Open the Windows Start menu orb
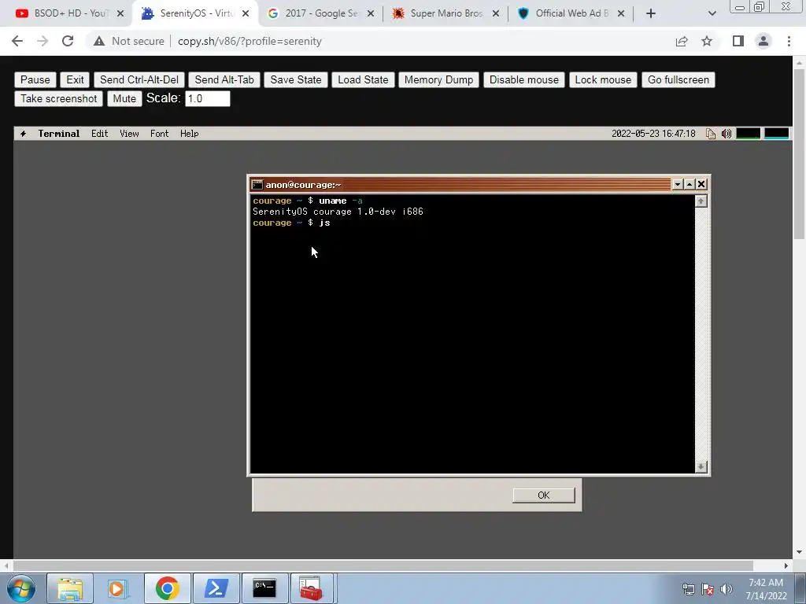806x604 pixels. click(21, 588)
